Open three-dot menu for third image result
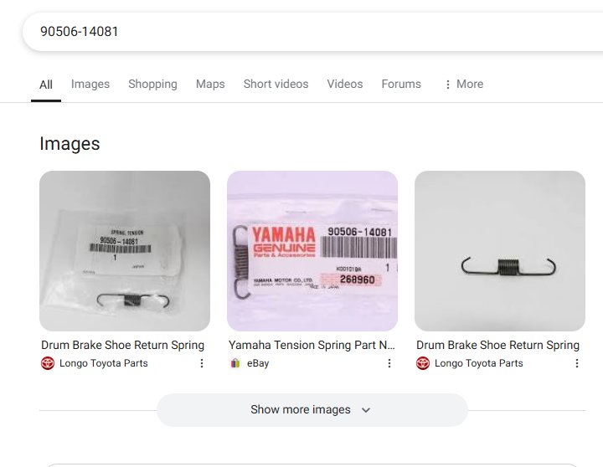This screenshot has height=467, width=603. (x=576, y=363)
